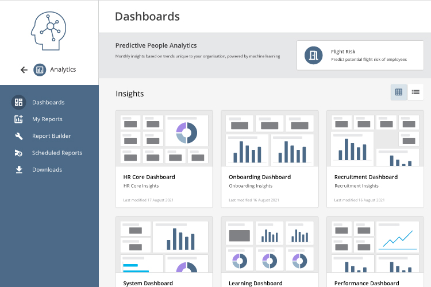Image resolution: width=431 pixels, height=287 pixels.
Task: Click the Dashboards grid icon in sidebar
Action: (x=18, y=102)
